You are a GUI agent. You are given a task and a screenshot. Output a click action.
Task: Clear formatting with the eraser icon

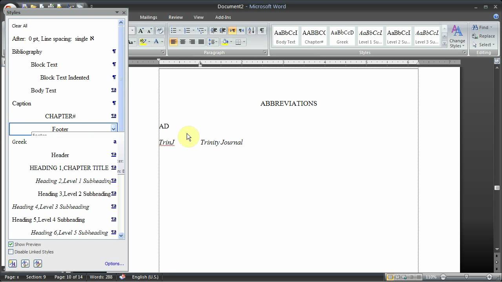pyautogui.click(x=160, y=31)
